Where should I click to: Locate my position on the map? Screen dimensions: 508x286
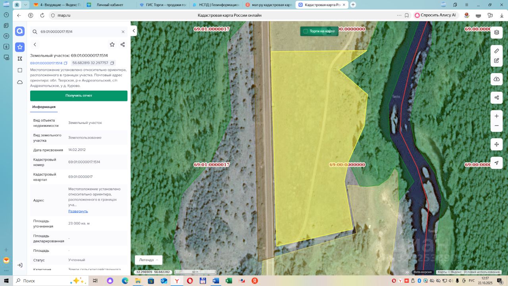tap(496, 163)
